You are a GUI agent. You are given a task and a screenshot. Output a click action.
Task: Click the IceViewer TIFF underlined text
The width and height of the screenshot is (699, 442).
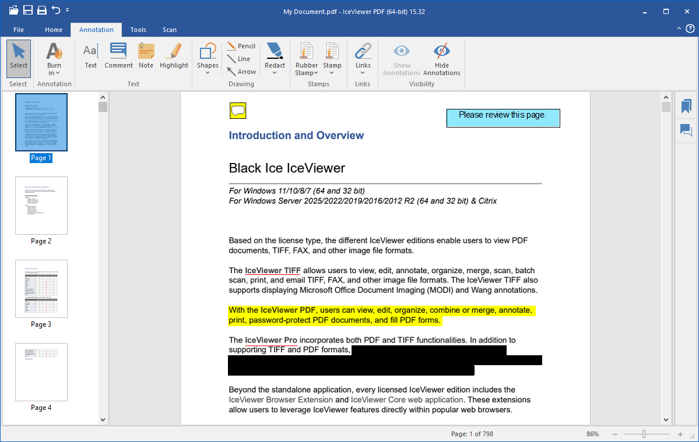click(273, 271)
